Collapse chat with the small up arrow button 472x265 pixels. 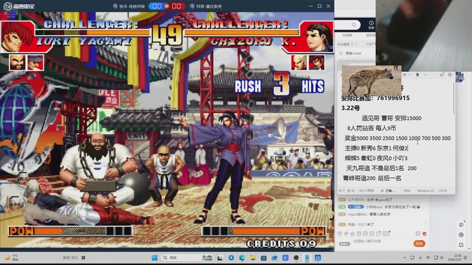[x=425, y=224]
